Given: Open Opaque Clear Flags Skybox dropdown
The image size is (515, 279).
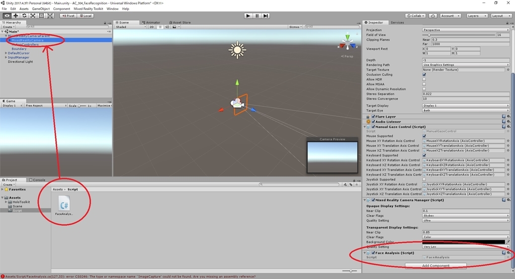Looking at the screenshot, I should [x=466, y=216].
